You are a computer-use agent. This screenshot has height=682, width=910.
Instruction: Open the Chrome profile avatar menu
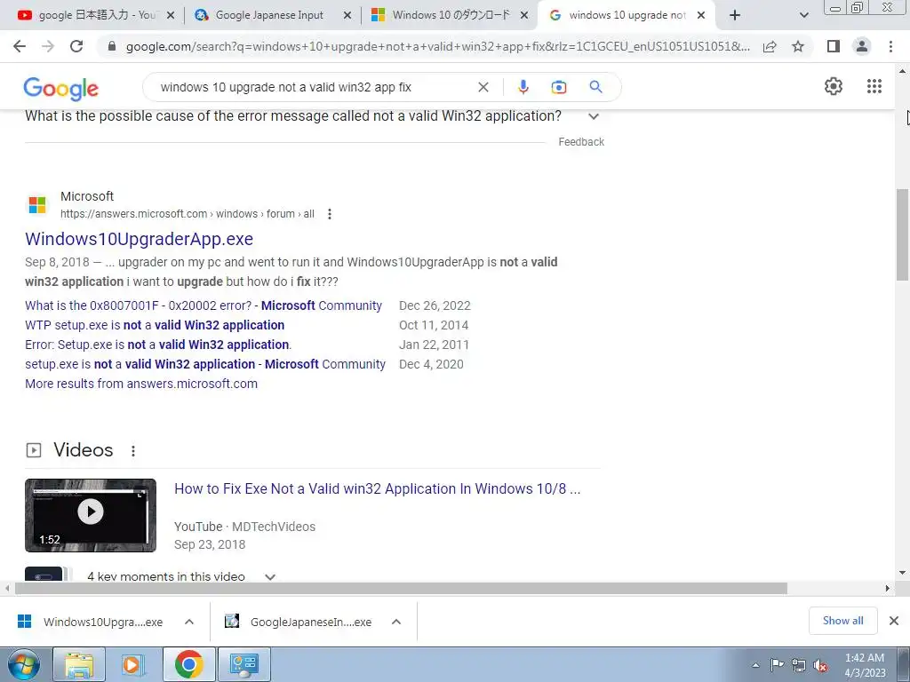[x=862, y=46]
